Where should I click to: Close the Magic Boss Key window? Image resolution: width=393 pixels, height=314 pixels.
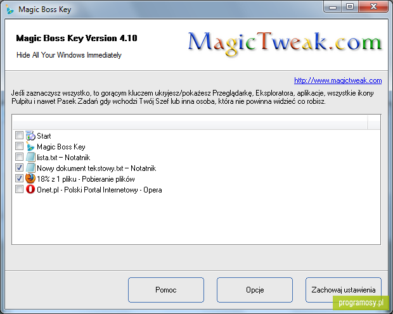click(373, 7)
